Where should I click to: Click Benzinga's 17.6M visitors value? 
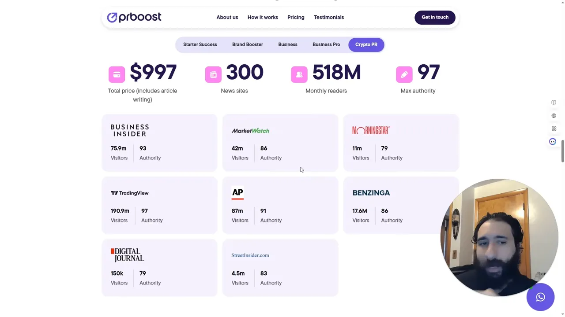360,211
